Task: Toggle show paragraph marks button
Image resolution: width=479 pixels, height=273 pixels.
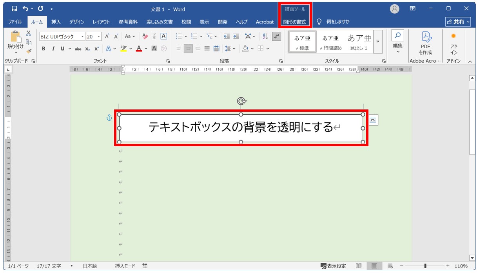Action: 277,36
